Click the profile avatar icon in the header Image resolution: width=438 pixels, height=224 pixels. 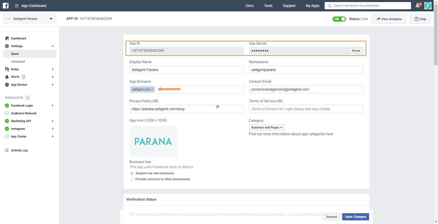pos(428,6)
